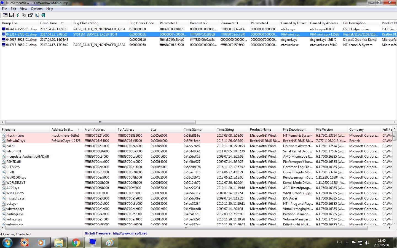Open the Help menu

pyautogui.click(x=50, y=9)
